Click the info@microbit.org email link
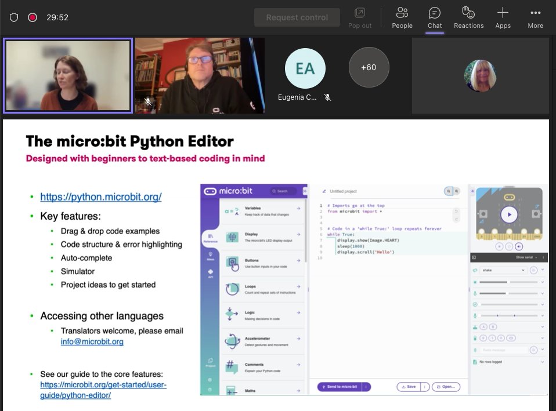 pos(92,341)
